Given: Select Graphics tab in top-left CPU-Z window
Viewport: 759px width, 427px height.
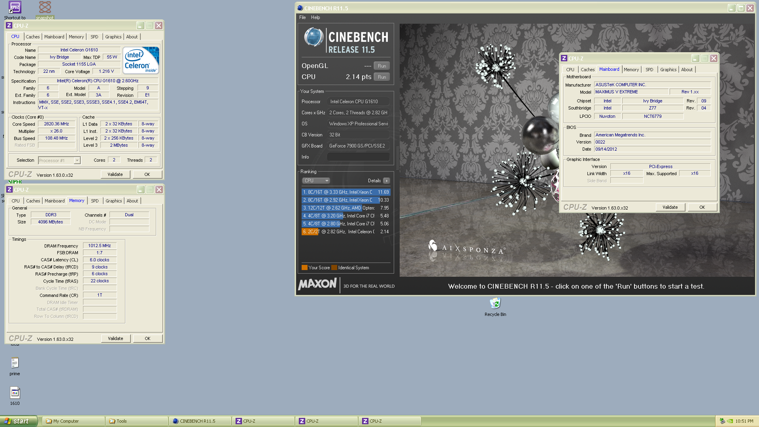Looking at the screenshot, I should click(x=113, y=37).
